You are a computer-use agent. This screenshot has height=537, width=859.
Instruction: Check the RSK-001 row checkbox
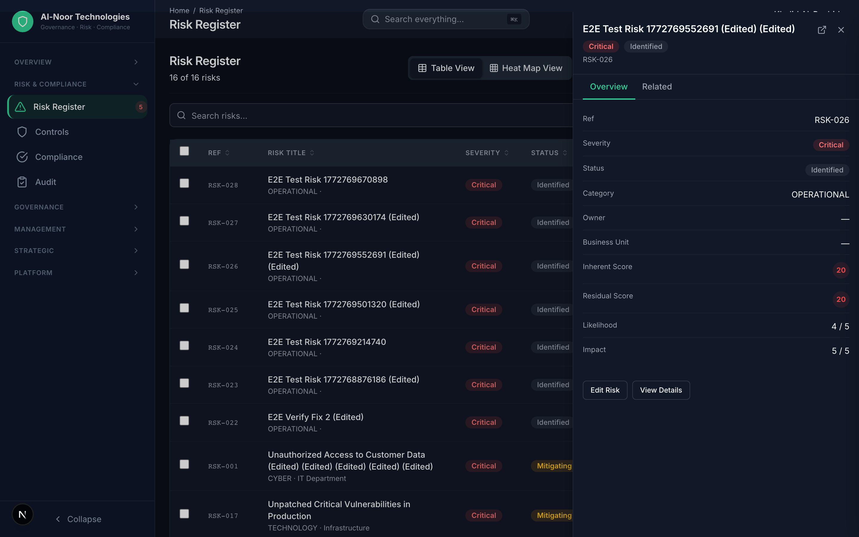point(184,464)
